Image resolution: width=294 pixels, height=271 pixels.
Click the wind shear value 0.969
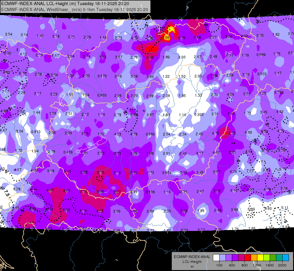[261, 55]
